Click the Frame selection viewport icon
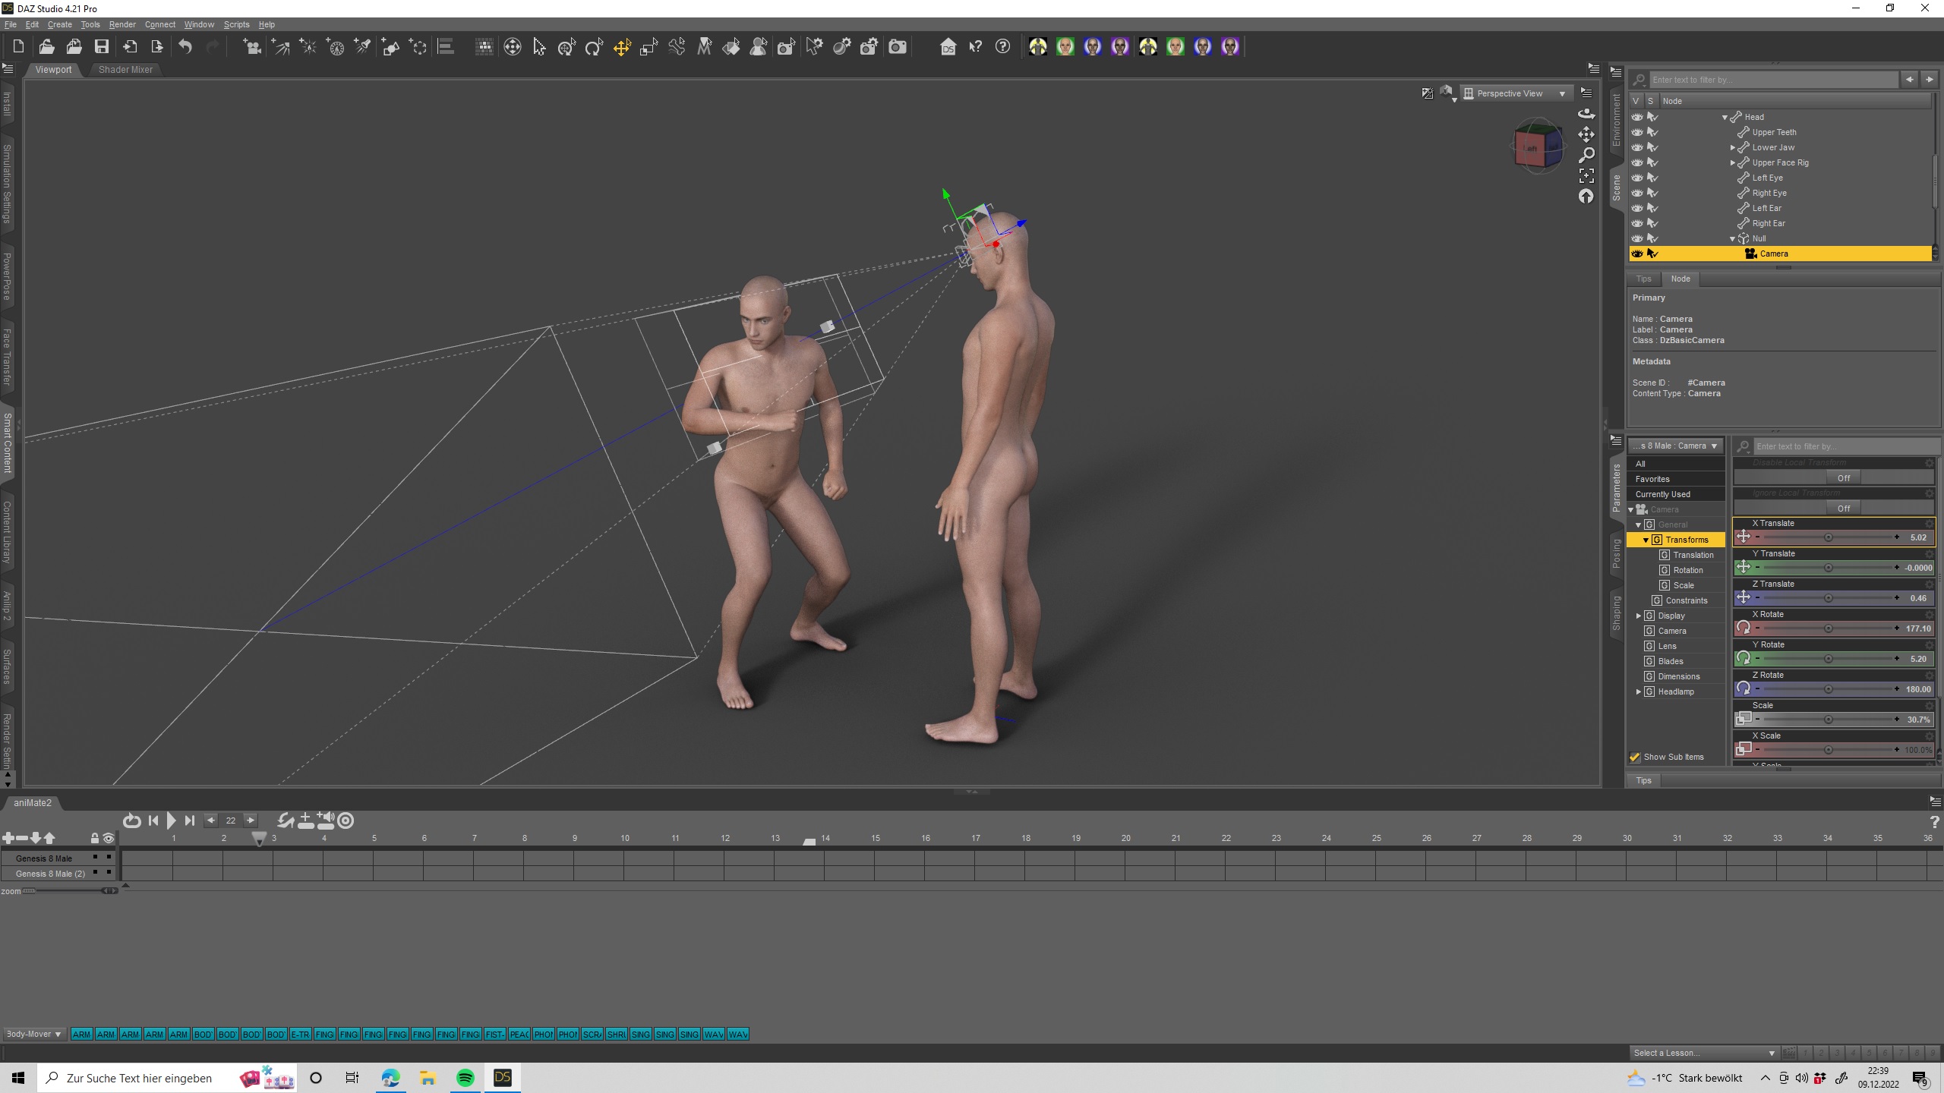 tap(1586, 175)
